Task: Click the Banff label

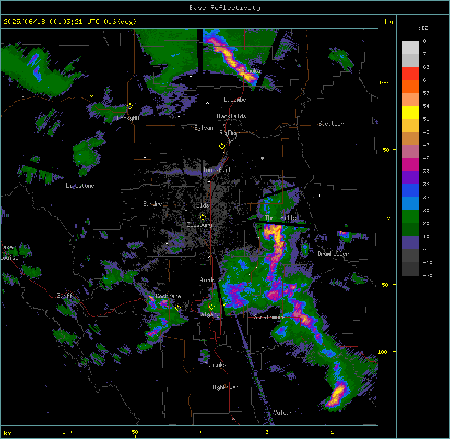Action: [65, 296]
